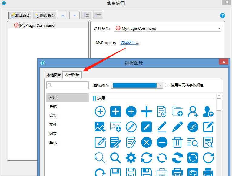The width and height of the screenshot is (232, 176).
Task: Choose the add document icon
Action: [162, 111]
